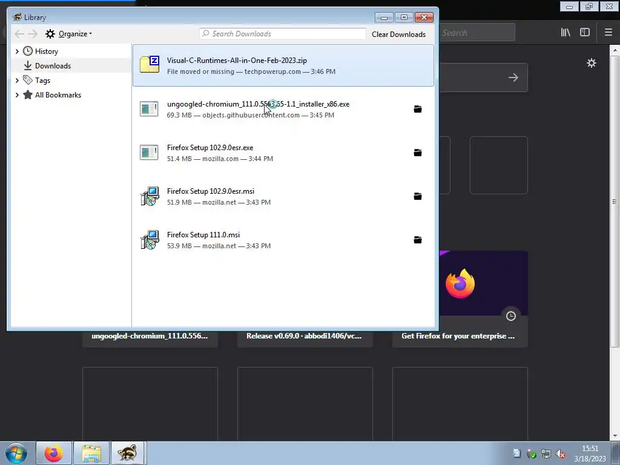Click '69.3 MB — objects.githubusercontent.com' details

pyautogui.click(x=233, y=115)
